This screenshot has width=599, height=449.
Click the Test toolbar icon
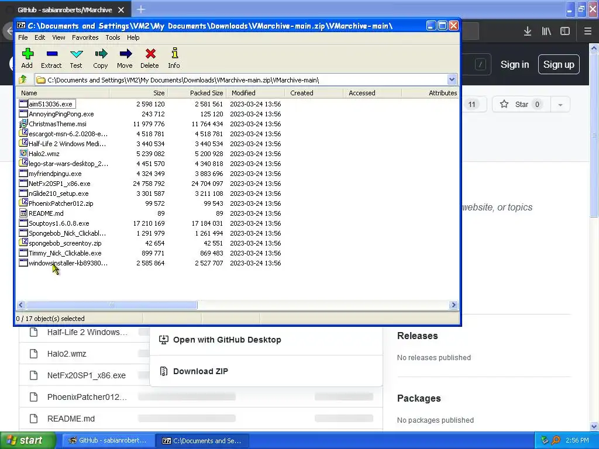click(x=76, y=54)
